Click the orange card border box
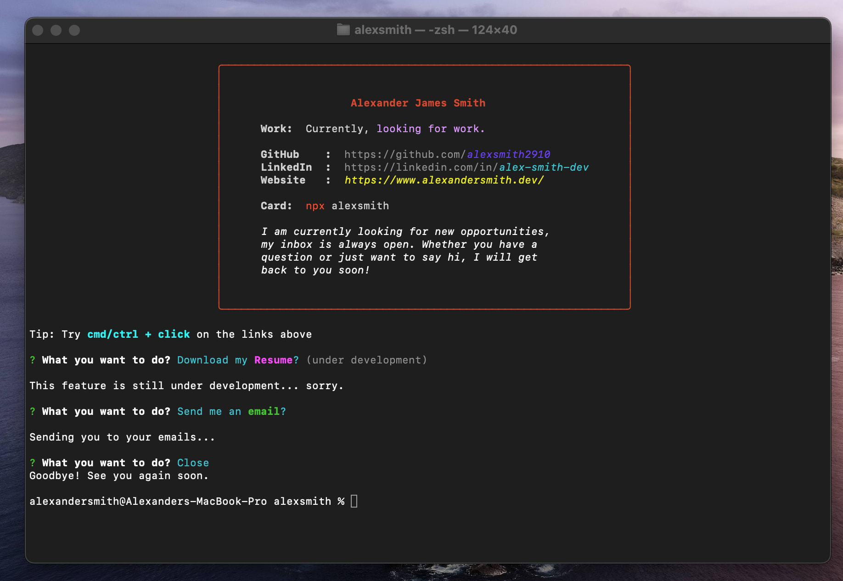The height and width of the screenshot is (581, 843). (x=424, y=66)
